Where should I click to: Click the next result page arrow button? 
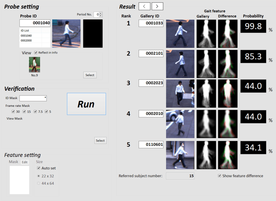157,6
